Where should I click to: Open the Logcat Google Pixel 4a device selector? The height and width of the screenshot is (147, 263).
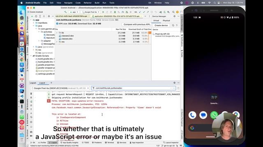tap(60, 88)
